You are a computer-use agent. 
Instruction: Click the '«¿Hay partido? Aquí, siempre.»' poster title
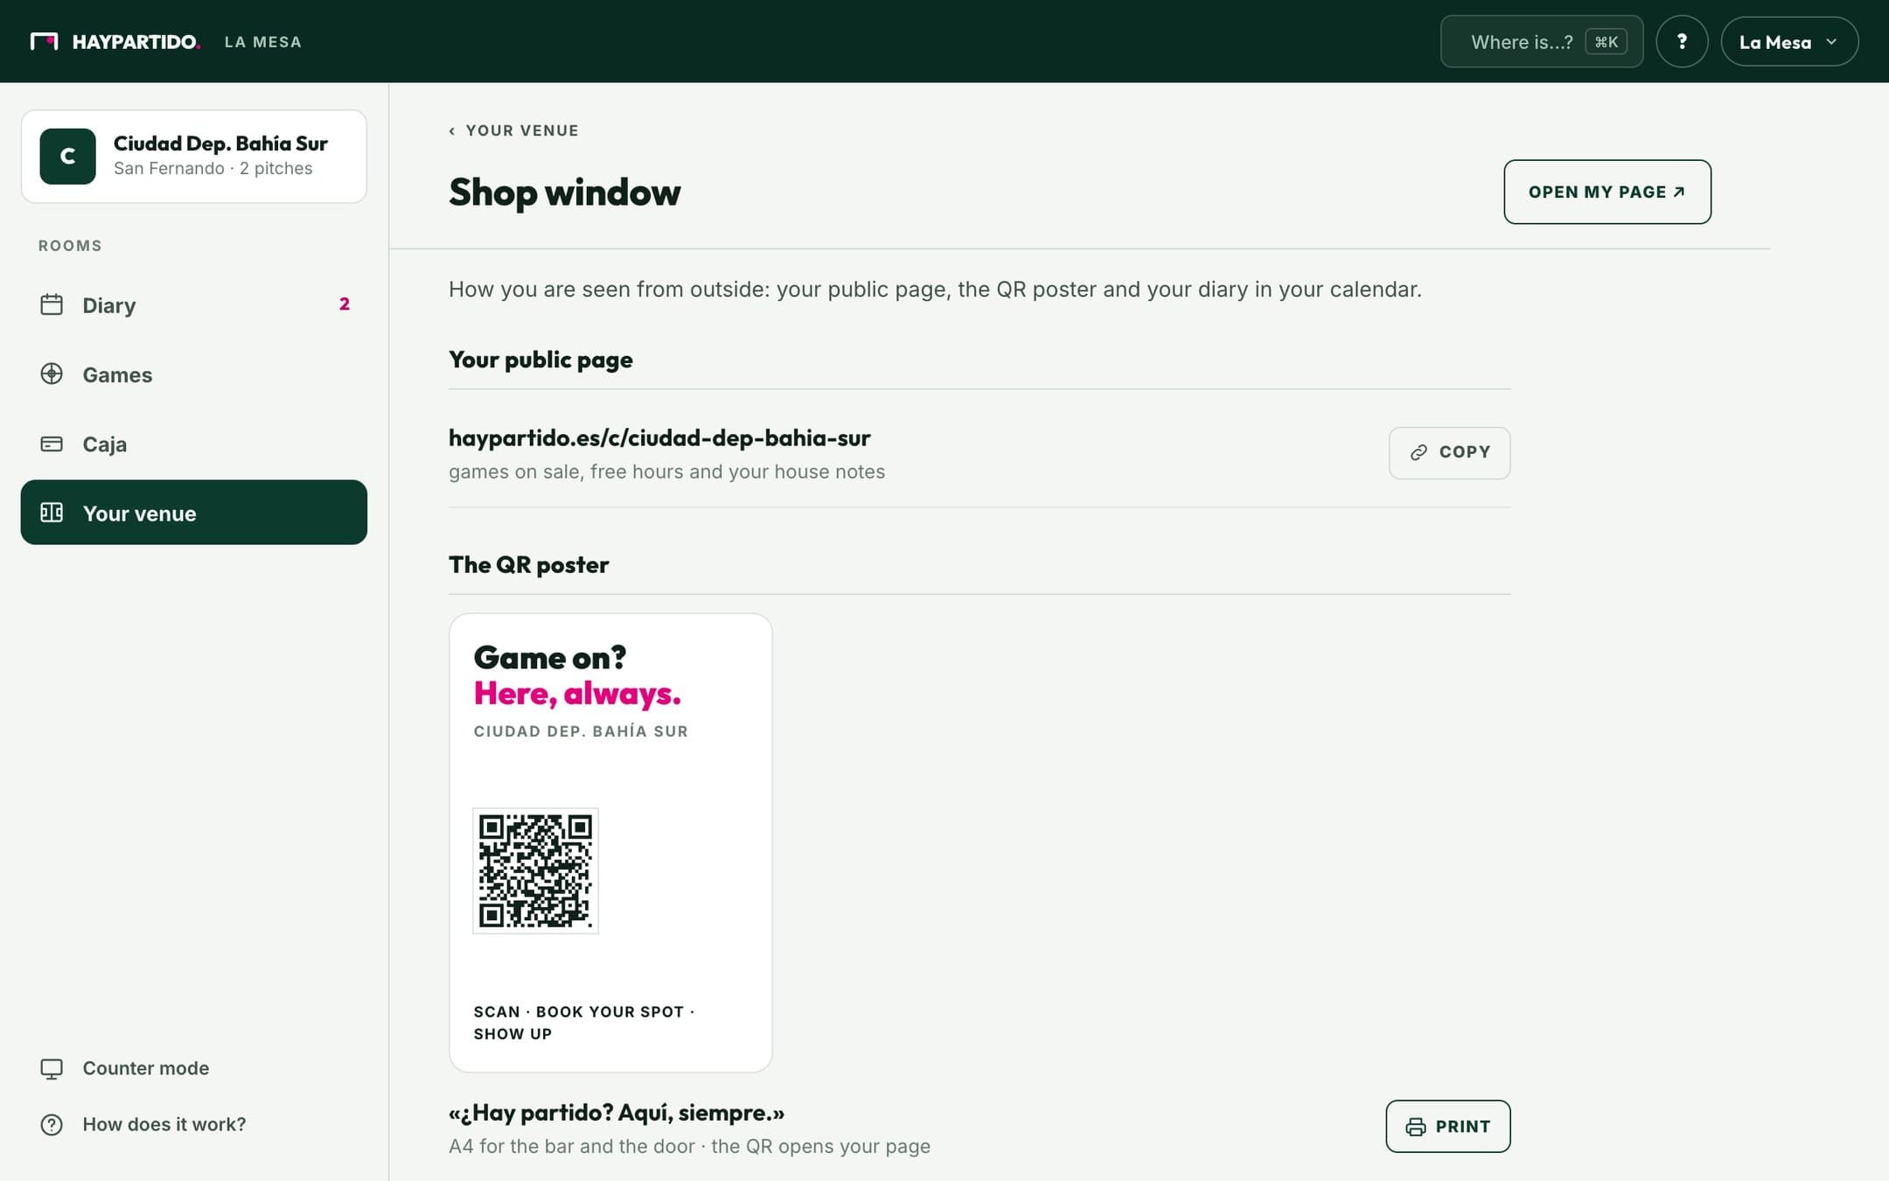point(617,1113)
